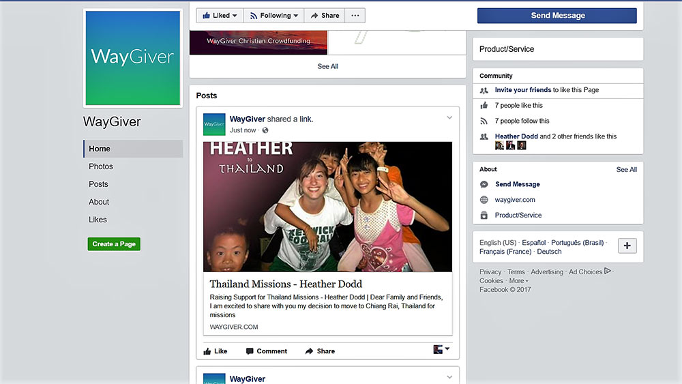This screenshot has width=682, height=384.
Task: Select Home in the page sidebar
Action: coord(133,149)
